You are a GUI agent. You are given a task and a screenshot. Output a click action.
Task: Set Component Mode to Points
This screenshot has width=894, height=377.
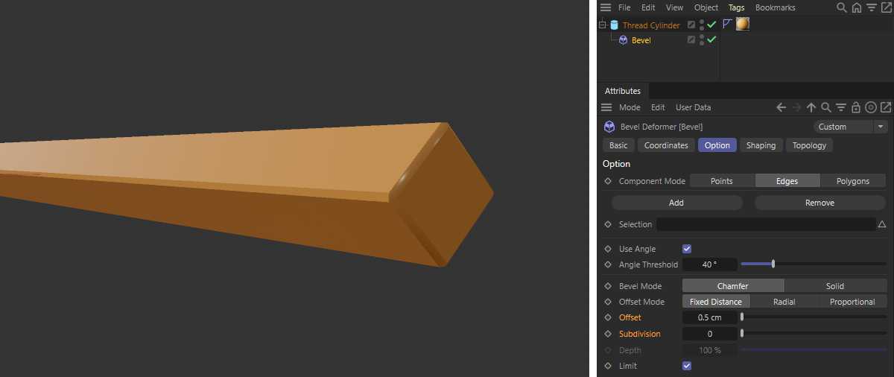[722, 181]
